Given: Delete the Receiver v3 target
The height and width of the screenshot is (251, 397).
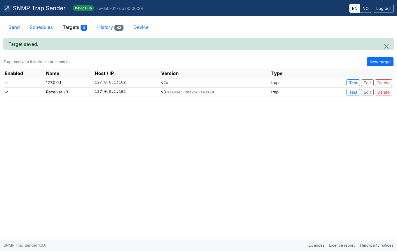Looking at the screenshot, I should (384, 92).
